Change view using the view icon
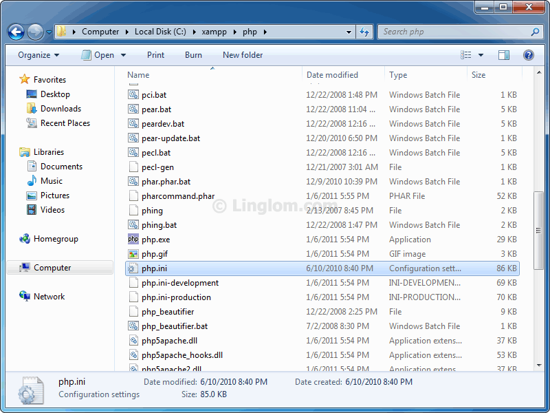550x413 pixels. (x=466, y=55)
